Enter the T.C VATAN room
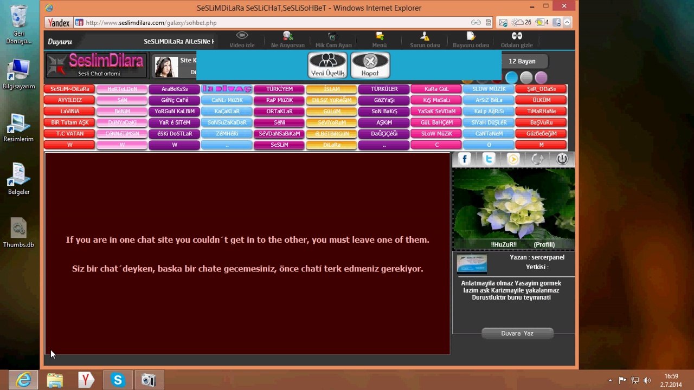 pyautogui.click(x=70, y=133)
